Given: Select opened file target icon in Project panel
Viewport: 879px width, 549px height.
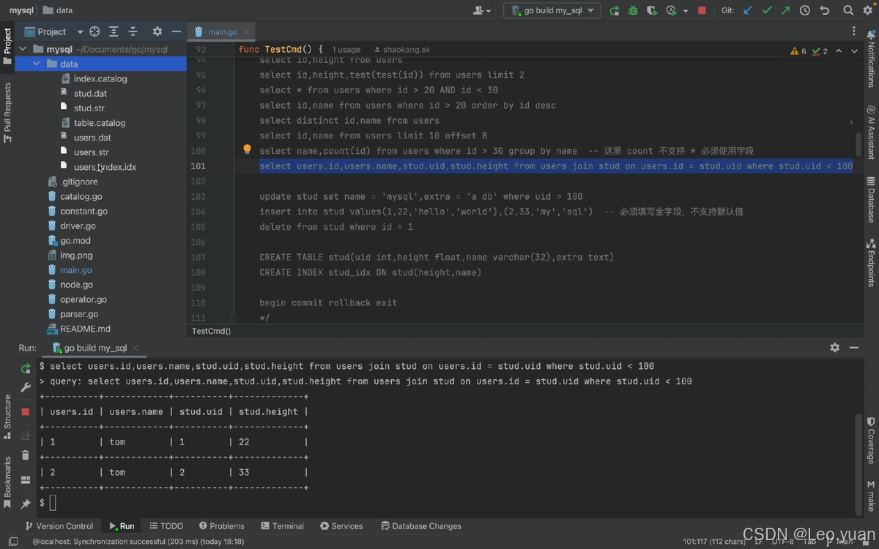Looking at the screenshot, I should 94,31.
